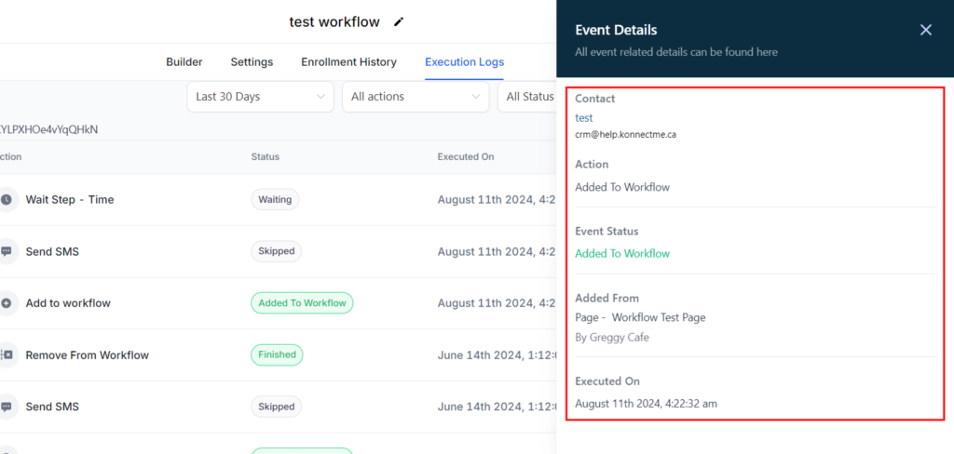Click the Finished status badge

(277, 354)
